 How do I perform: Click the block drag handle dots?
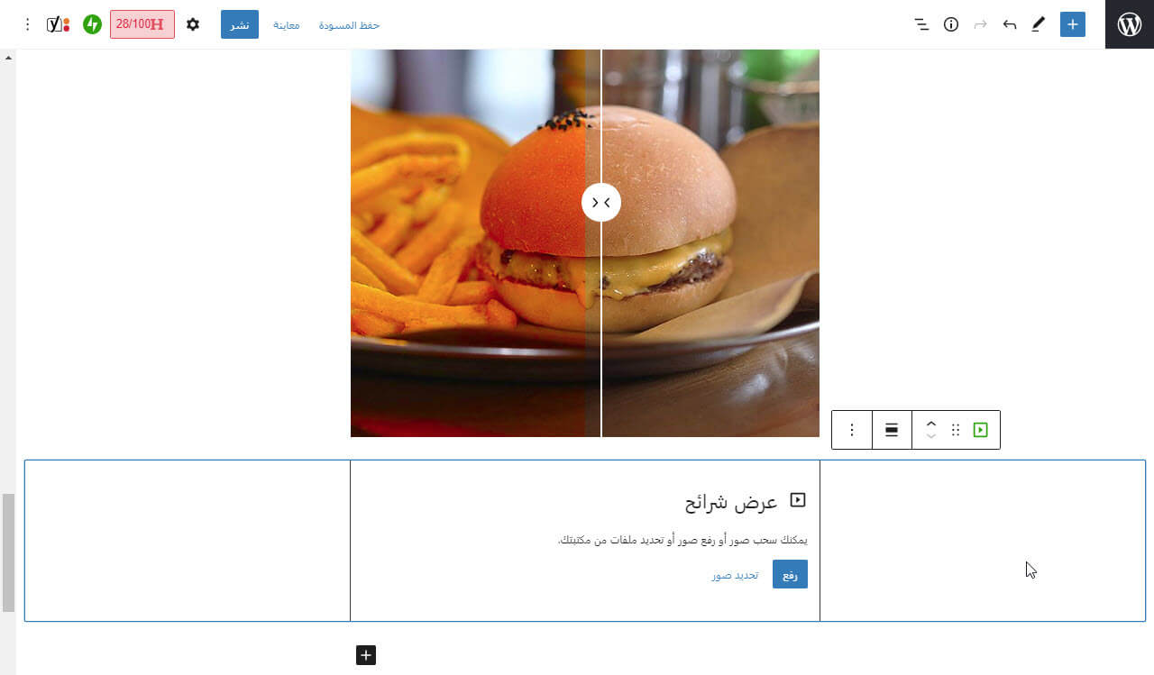(x=956, y=430)
